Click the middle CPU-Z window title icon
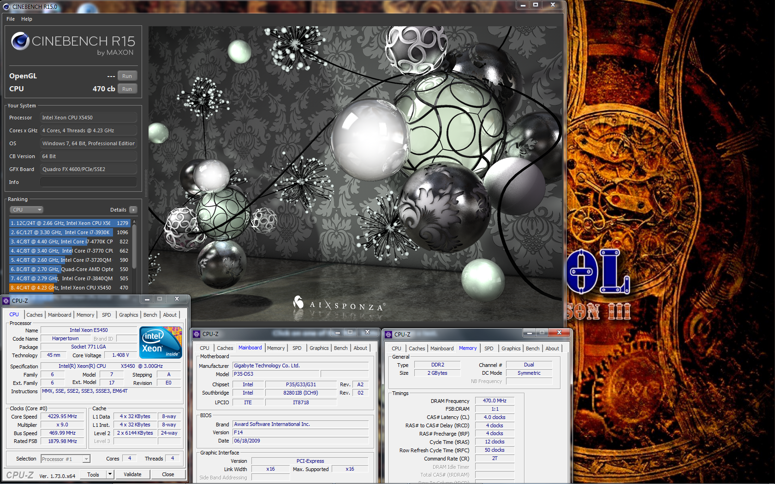Viewport: 775px width, 484px height. pyautogui.click(x=197, y=334)
